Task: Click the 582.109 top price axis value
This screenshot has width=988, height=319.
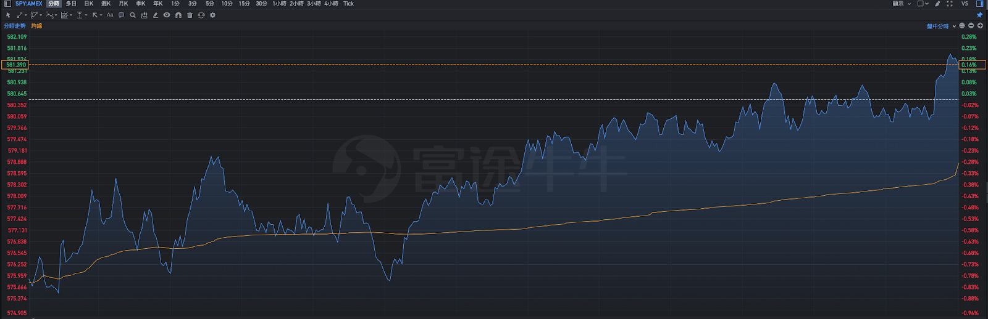Action: coord(17,37)
